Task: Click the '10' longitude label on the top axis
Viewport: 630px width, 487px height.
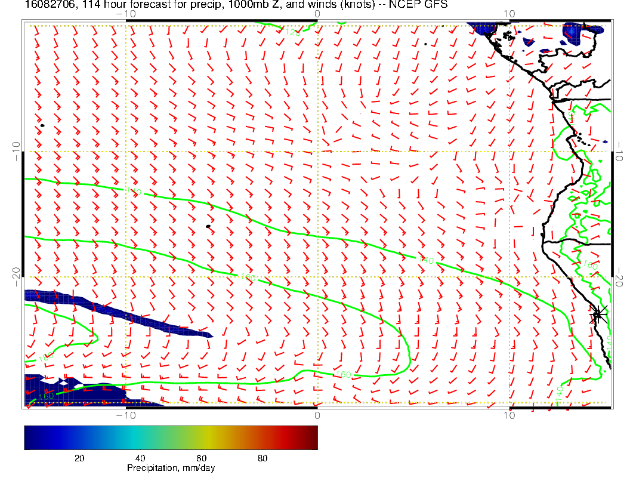Action: point(509,14)
